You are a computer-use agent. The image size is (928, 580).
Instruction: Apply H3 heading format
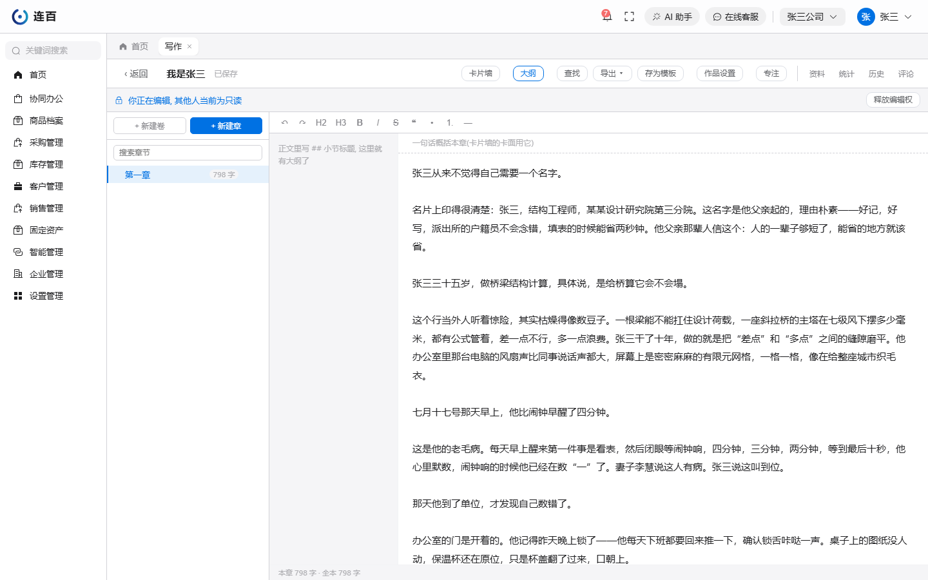341,122
